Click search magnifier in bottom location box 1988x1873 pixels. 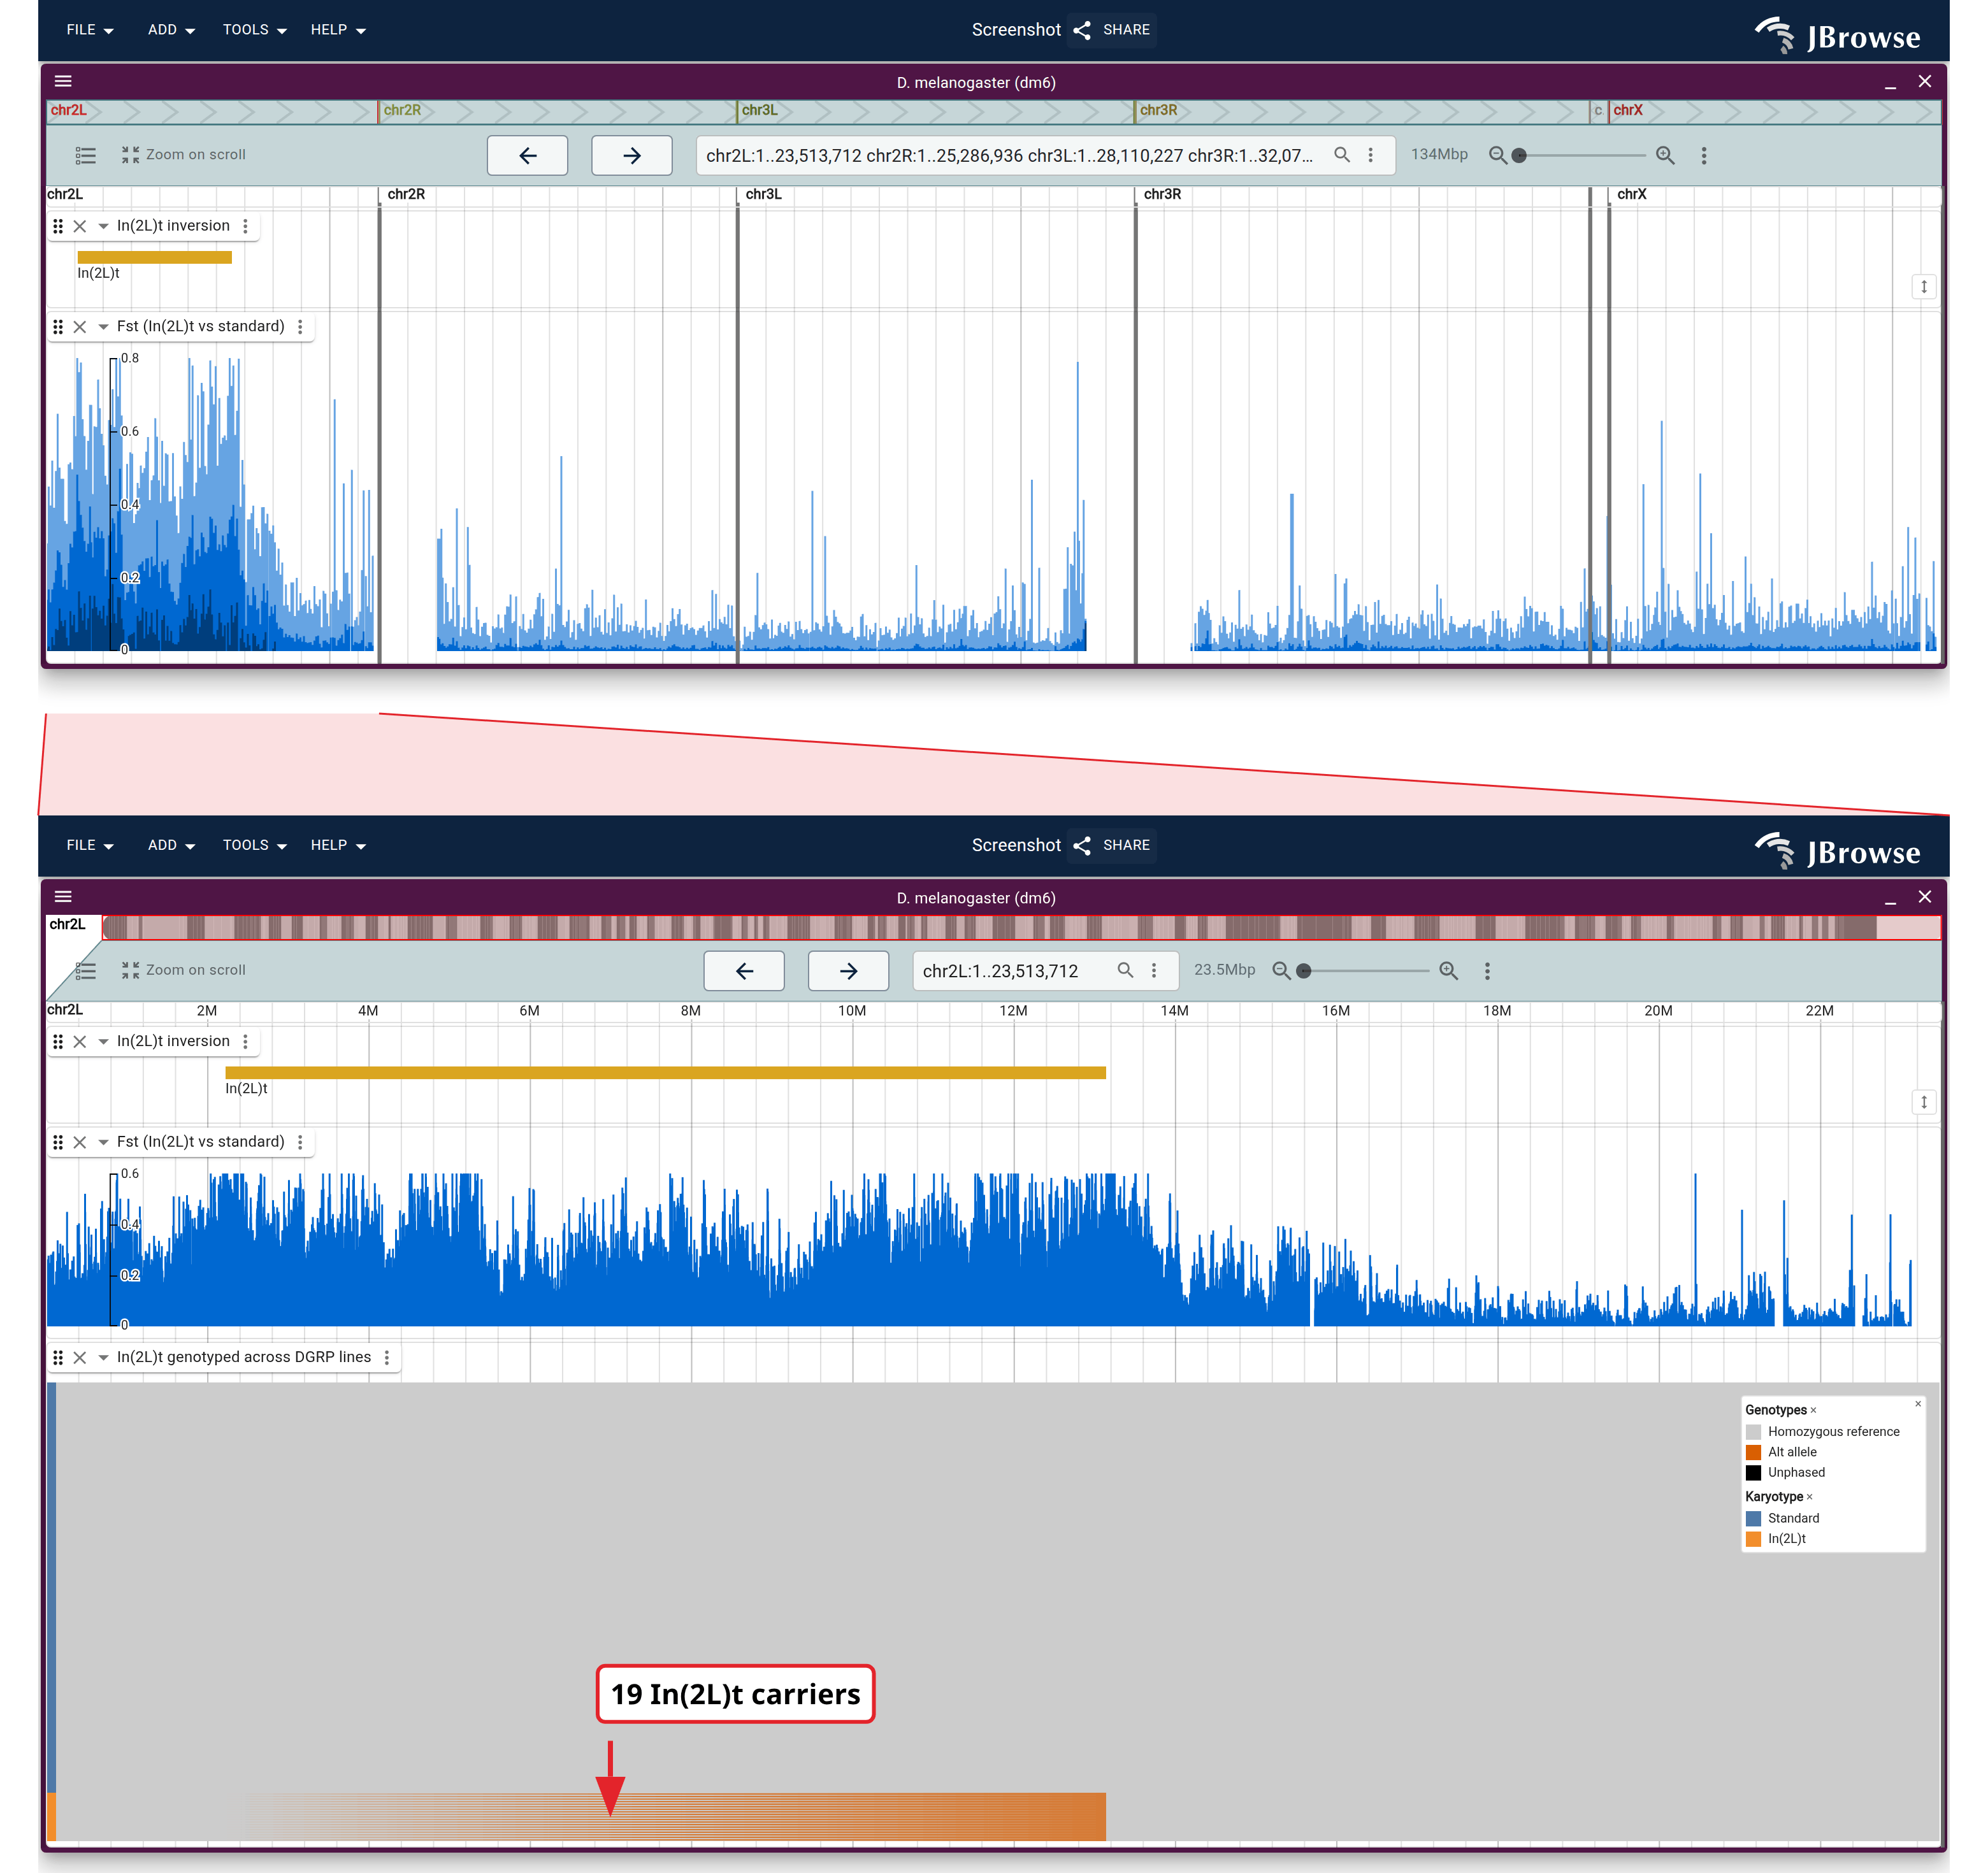coord(1125,970)
